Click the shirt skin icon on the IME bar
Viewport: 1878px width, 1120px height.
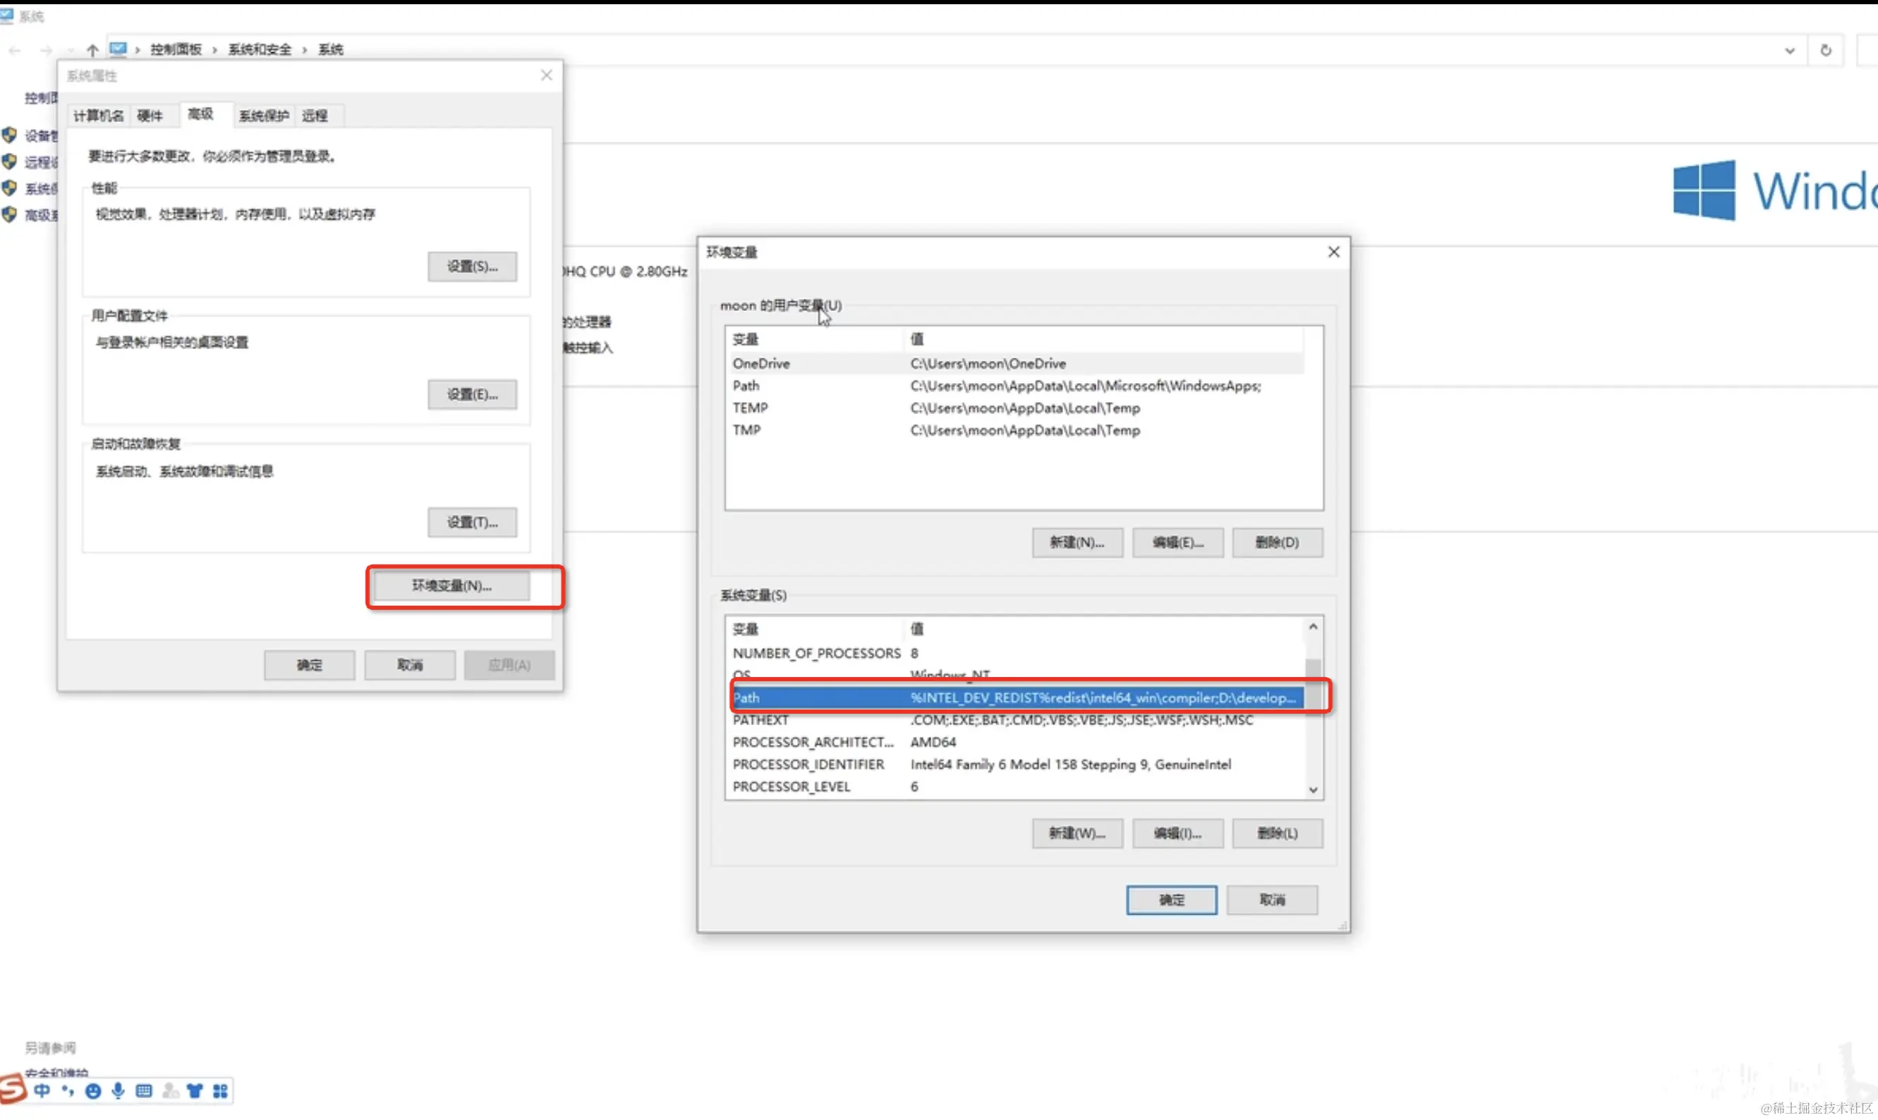[195, 1091]
